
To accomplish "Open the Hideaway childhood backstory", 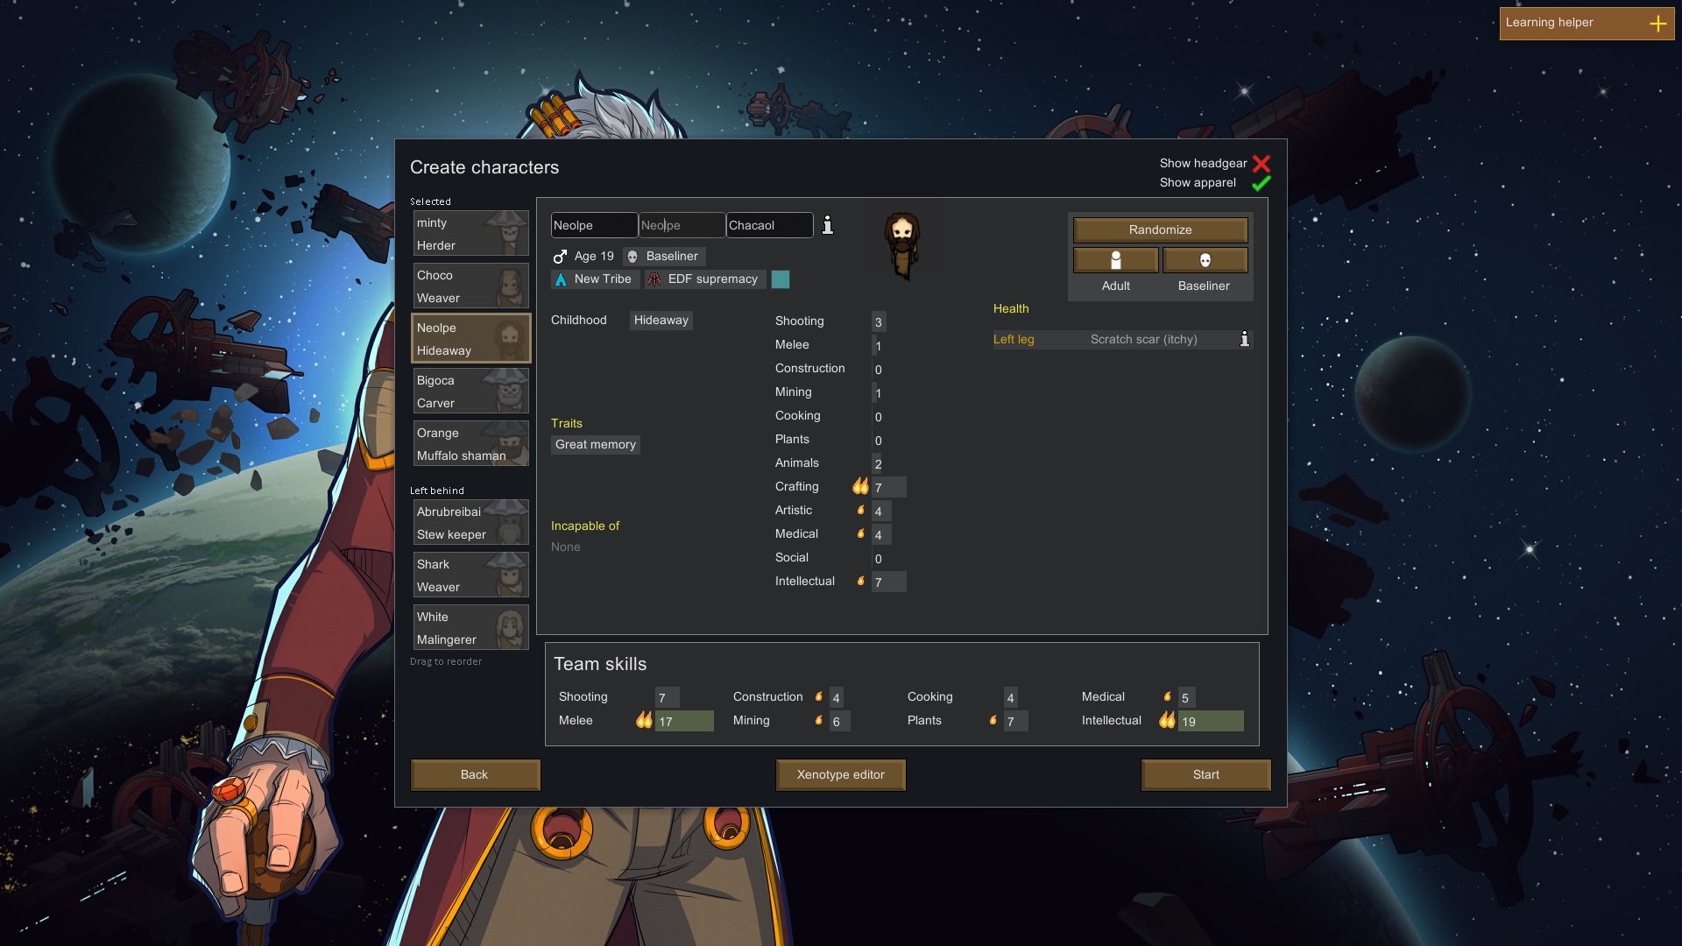I will coord(661,321).
